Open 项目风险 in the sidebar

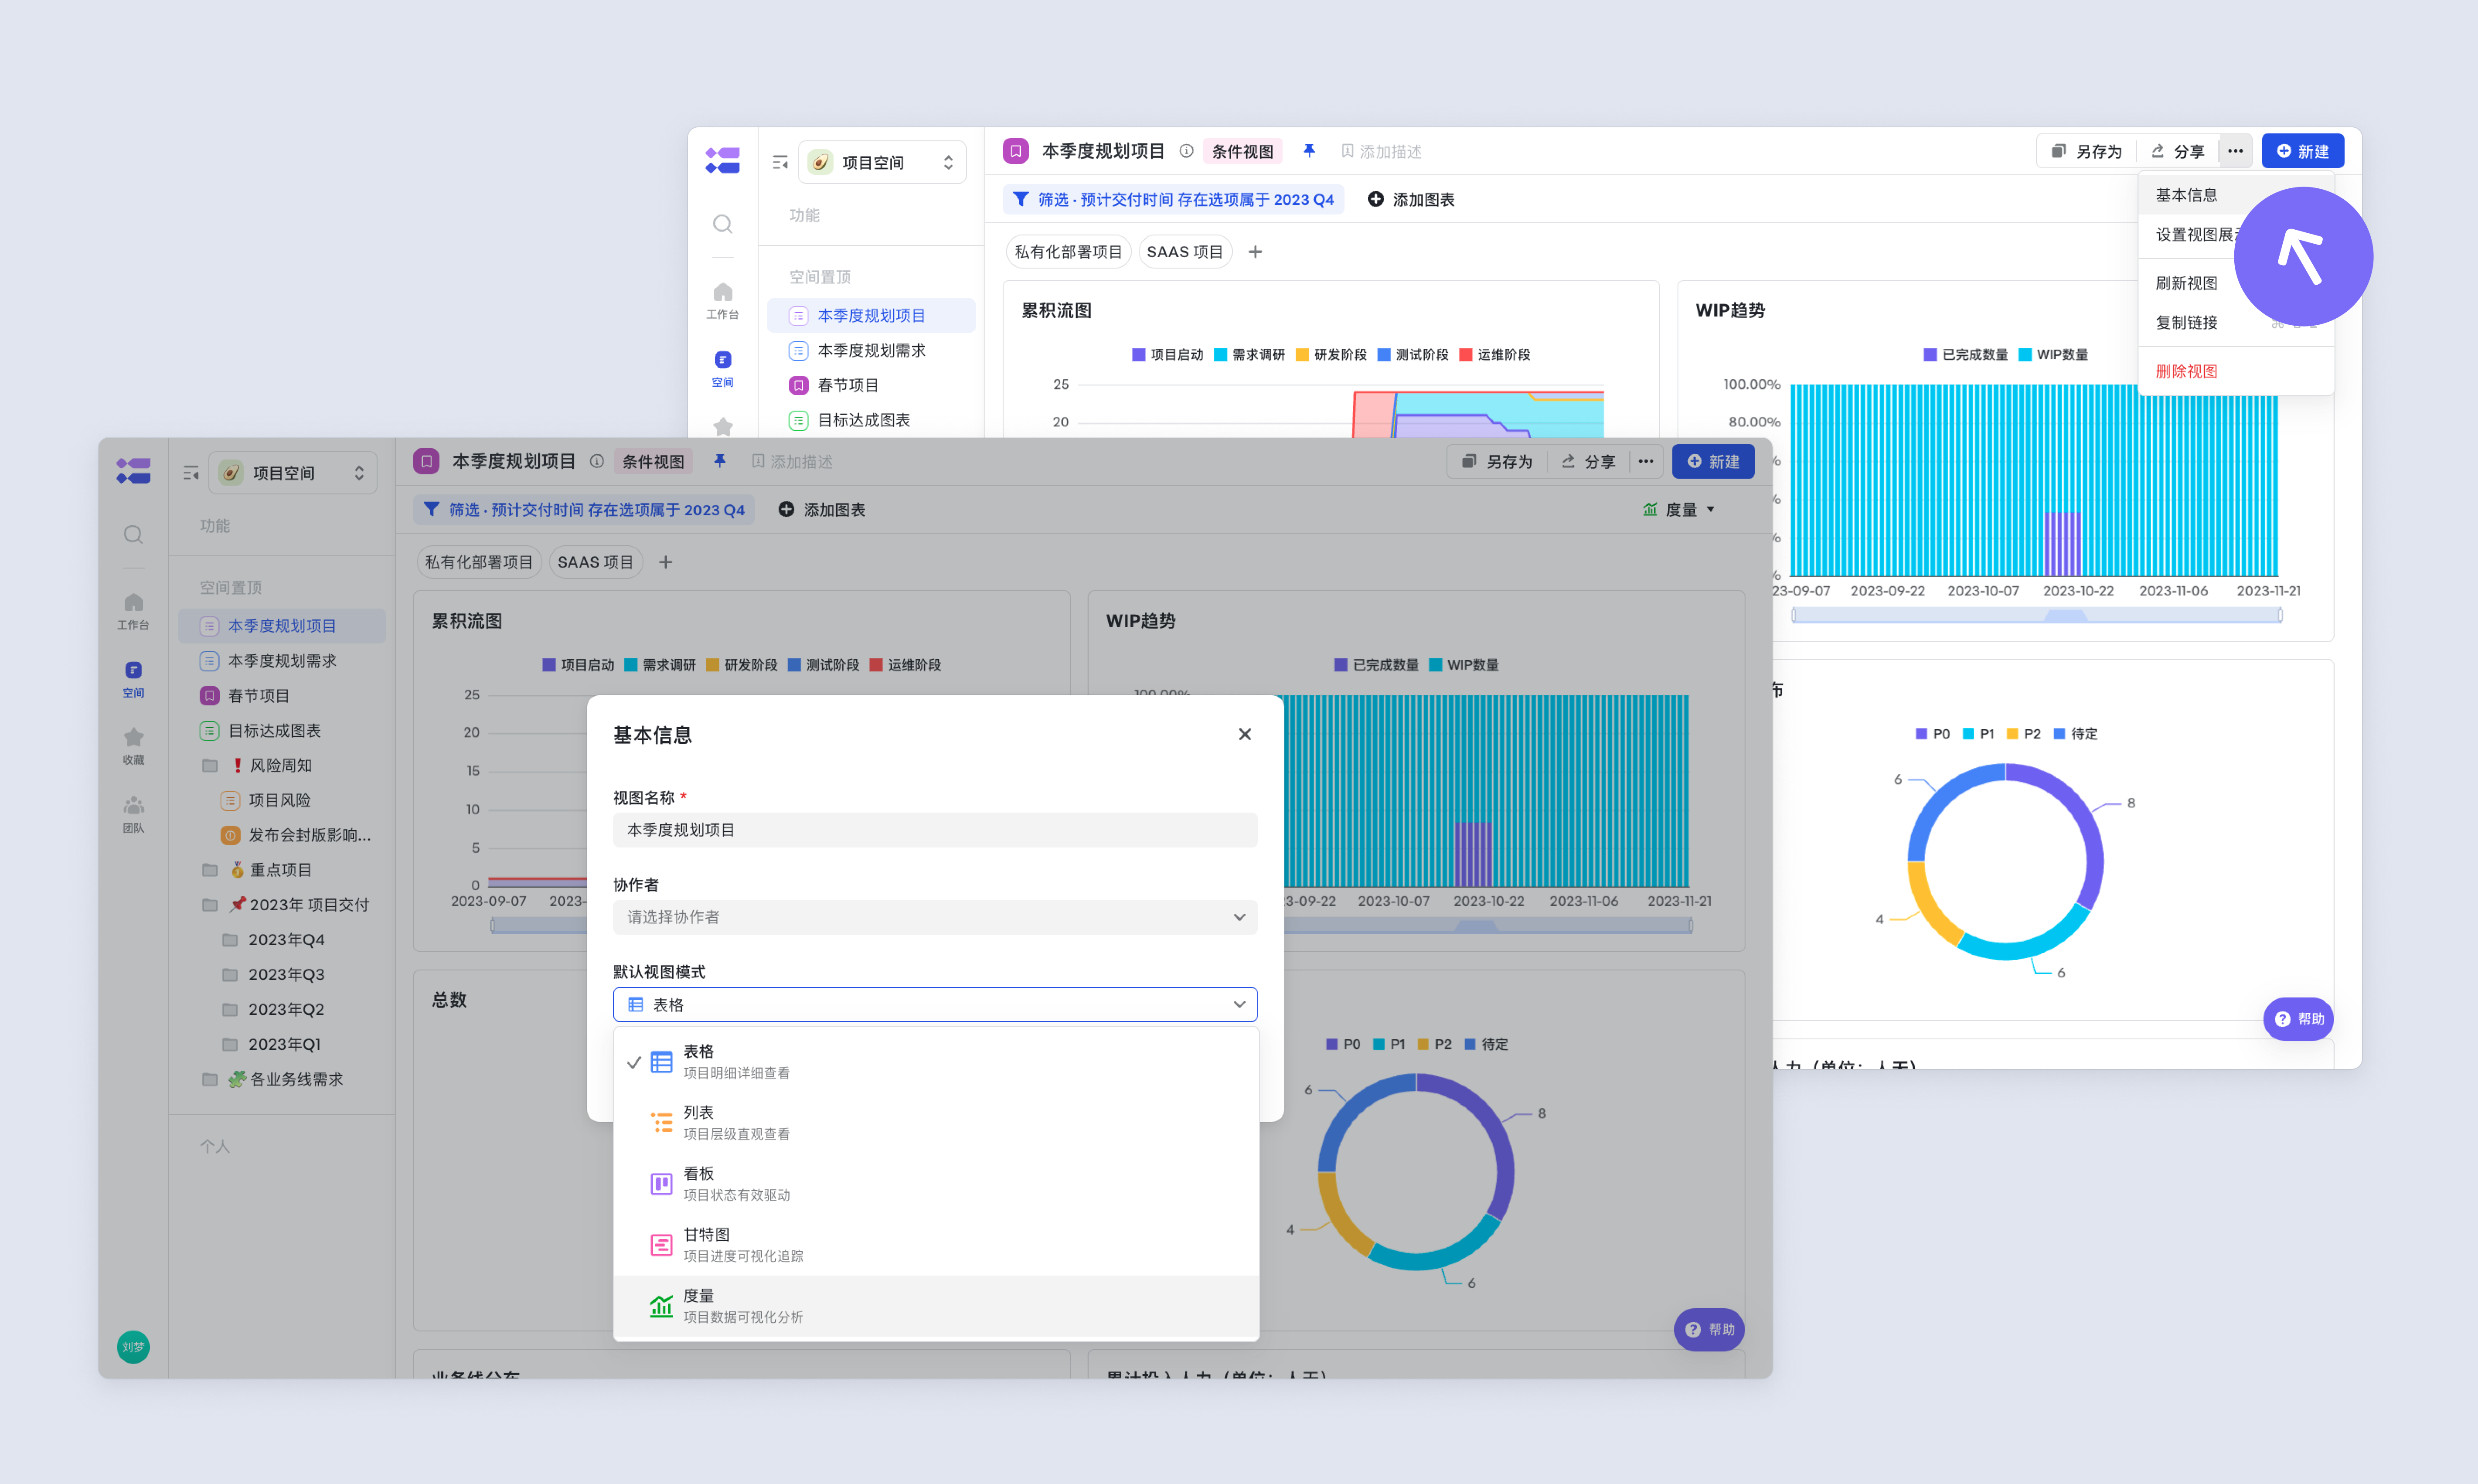[282, 800]
